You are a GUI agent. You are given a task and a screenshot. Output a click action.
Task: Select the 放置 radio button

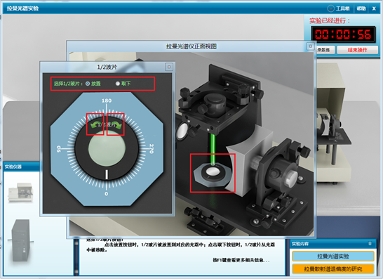[88, 84]
